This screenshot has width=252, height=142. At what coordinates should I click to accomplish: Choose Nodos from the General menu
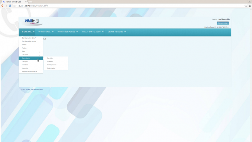click(31, 48)
